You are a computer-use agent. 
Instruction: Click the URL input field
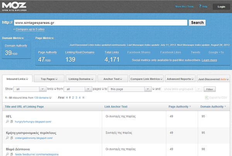click(x=100, y=22)
